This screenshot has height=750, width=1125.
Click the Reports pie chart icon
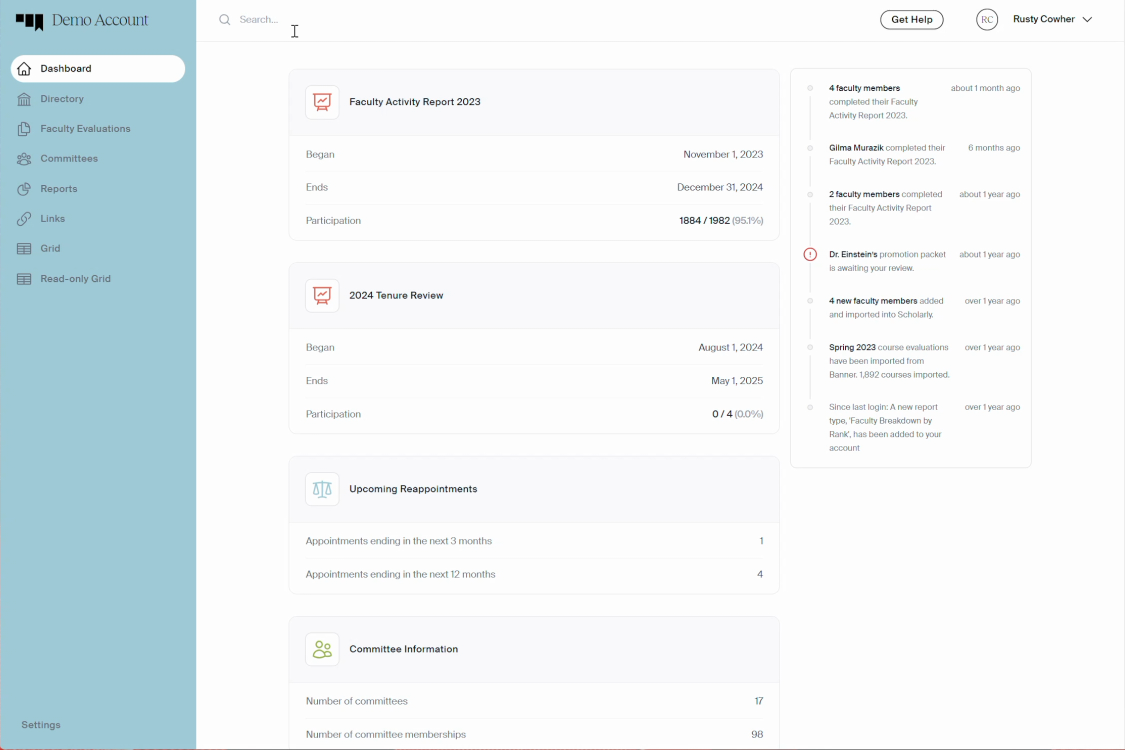24,189
